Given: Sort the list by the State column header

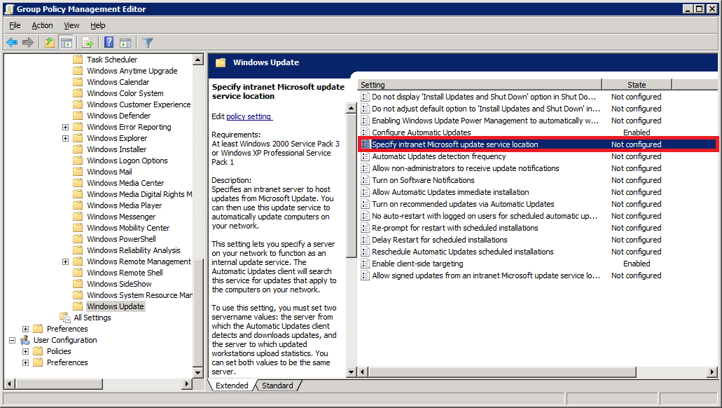Looking at the screenshot, I should click(x=637, y=85).
